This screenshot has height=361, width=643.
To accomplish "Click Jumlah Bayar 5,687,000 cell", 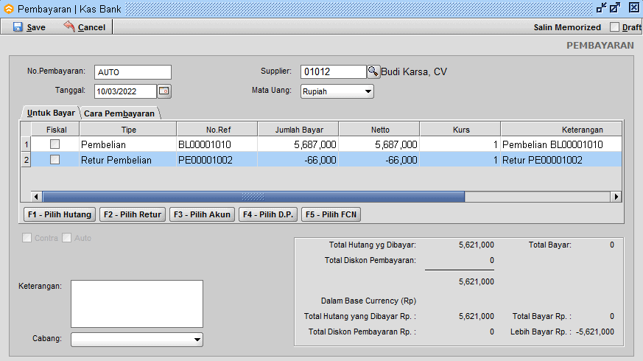I will [x=298, y=144].
